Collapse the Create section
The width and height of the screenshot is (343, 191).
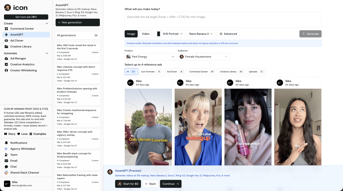[47, 23]
